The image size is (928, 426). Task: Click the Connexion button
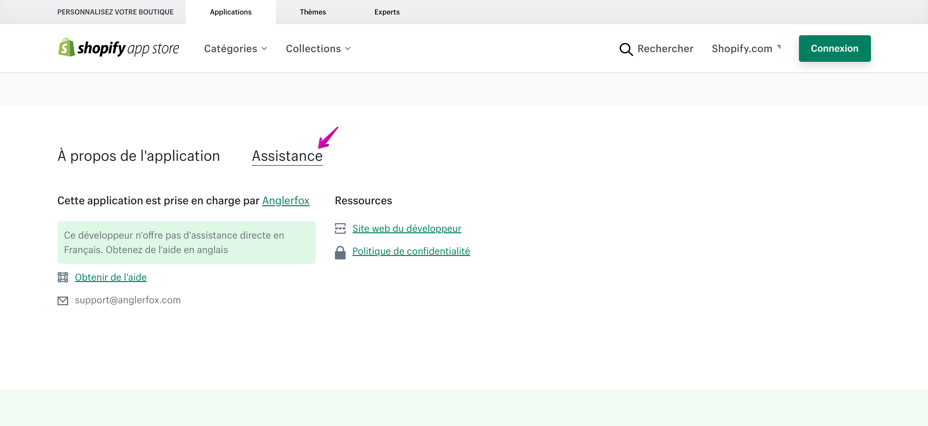pyautogui.click(x=835, y=48)
